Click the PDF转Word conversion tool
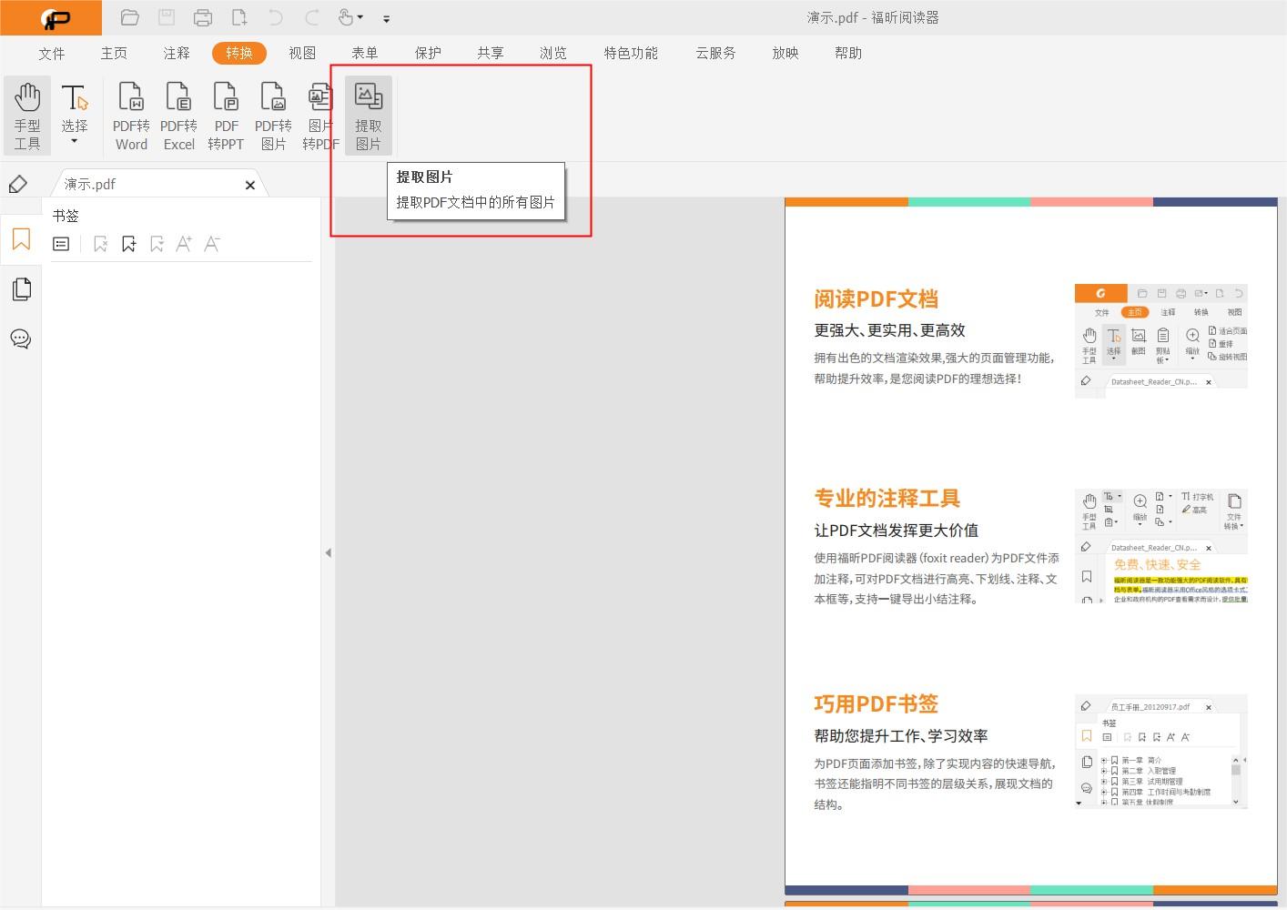The width and height of the screenshot is (1287, 910). tap(130, 116)
